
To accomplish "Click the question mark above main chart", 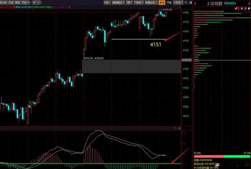I will coord(179,7).
